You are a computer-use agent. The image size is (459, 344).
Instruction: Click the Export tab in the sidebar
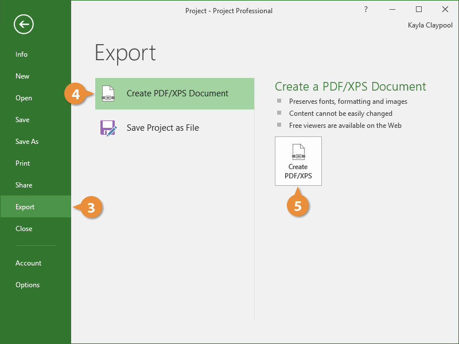pos(25,207)
